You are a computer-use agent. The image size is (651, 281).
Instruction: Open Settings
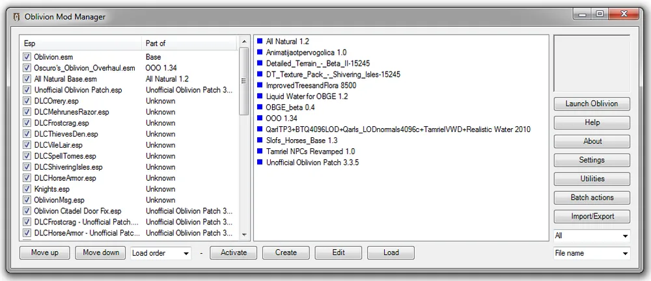592,160
